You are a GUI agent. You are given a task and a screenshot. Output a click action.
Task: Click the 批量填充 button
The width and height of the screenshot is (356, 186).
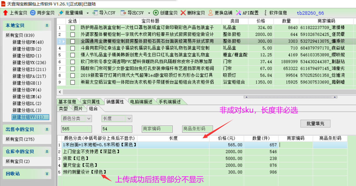coord(315,124)
